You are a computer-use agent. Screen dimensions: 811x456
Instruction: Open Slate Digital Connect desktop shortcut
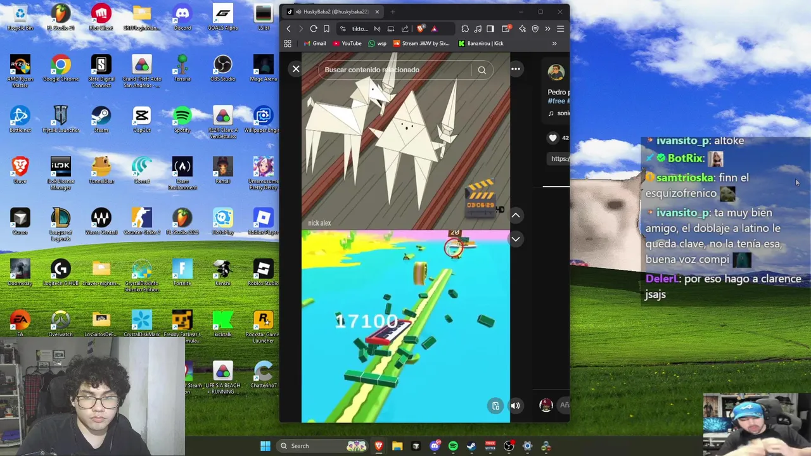pyautogui.click(x=101, y=72)
